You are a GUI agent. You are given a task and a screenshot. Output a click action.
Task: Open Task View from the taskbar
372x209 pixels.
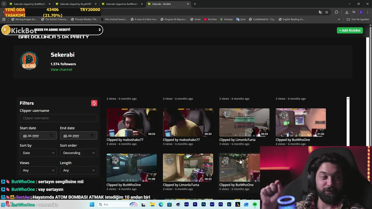tap(143, 205)
